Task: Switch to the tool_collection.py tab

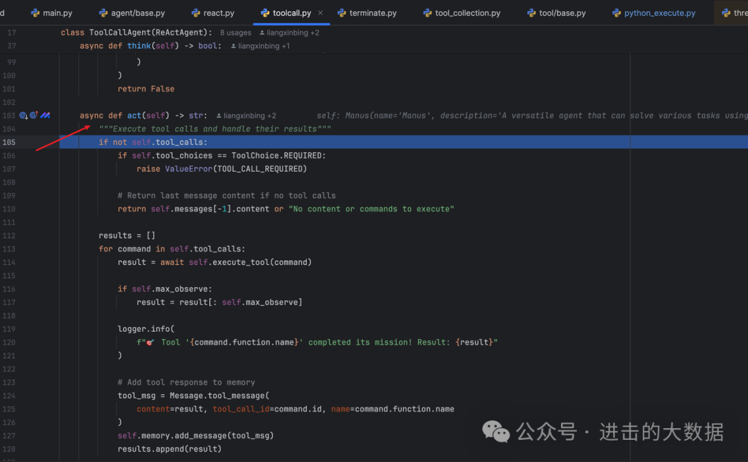Action: [x=462, y=13]
